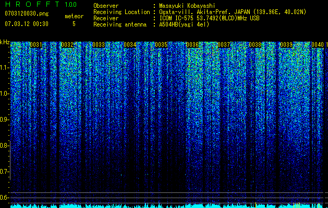Image resolution: width=328 pixels, height=208 pixels.
Task: Click the 0038 time marker
Action: pyautogui.click(x=255, y=45)
